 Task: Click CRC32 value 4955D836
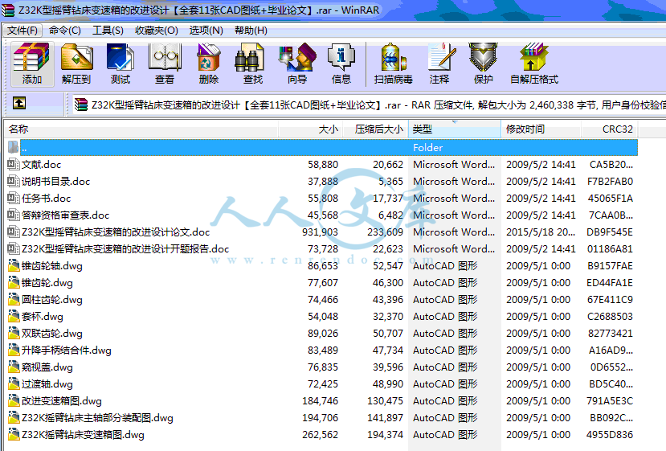click(610, 435)
